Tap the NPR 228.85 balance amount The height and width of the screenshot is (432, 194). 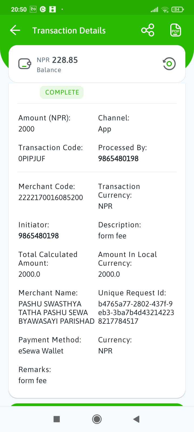(57, 60)
